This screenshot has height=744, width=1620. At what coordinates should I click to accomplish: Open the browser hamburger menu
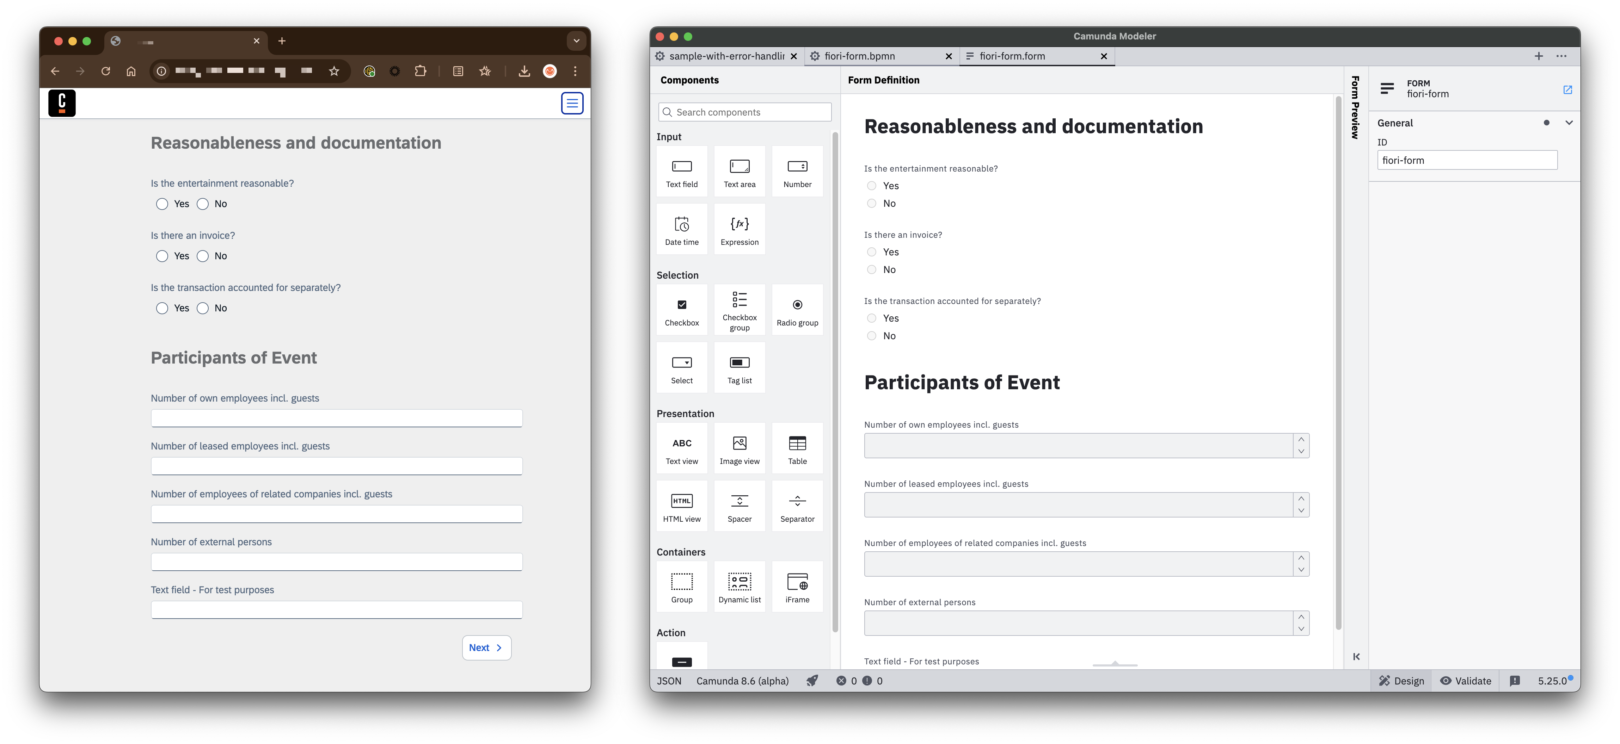572,103
